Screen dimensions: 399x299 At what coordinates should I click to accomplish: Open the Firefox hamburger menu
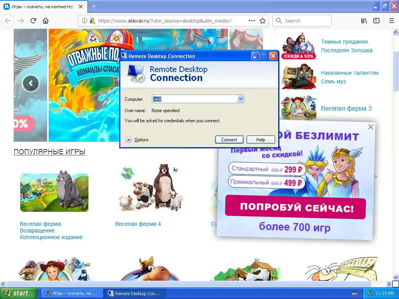tap(392, 21)
